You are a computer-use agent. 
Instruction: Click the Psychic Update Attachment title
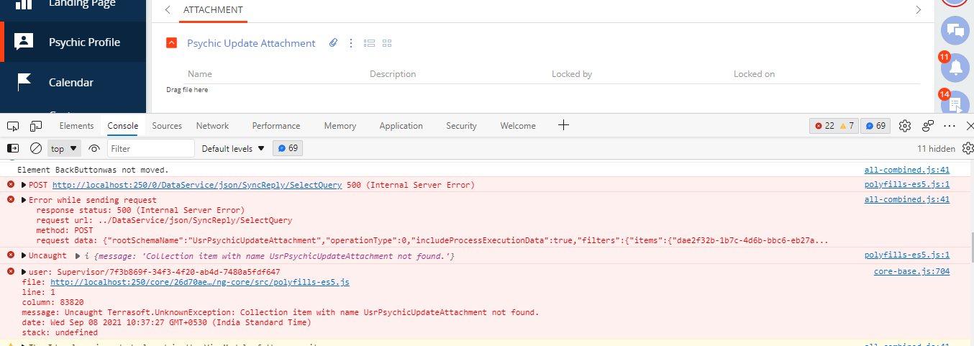point(251,43)
